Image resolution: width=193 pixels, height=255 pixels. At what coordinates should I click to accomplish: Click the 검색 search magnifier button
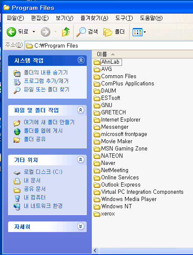point(87,31)
